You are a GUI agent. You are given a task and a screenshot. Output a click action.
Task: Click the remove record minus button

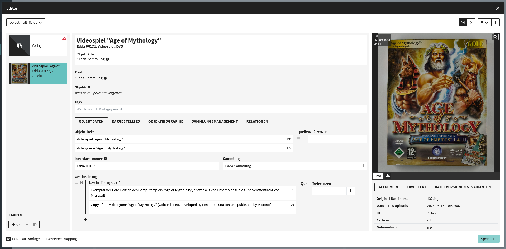click(27, 225)
